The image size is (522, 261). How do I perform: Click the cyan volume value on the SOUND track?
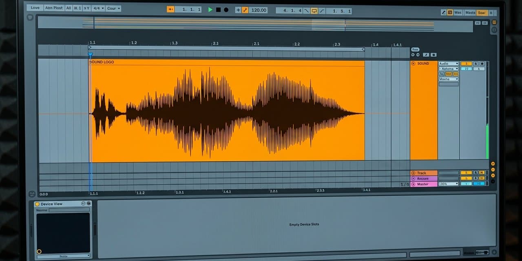click(x=466, y=69)
